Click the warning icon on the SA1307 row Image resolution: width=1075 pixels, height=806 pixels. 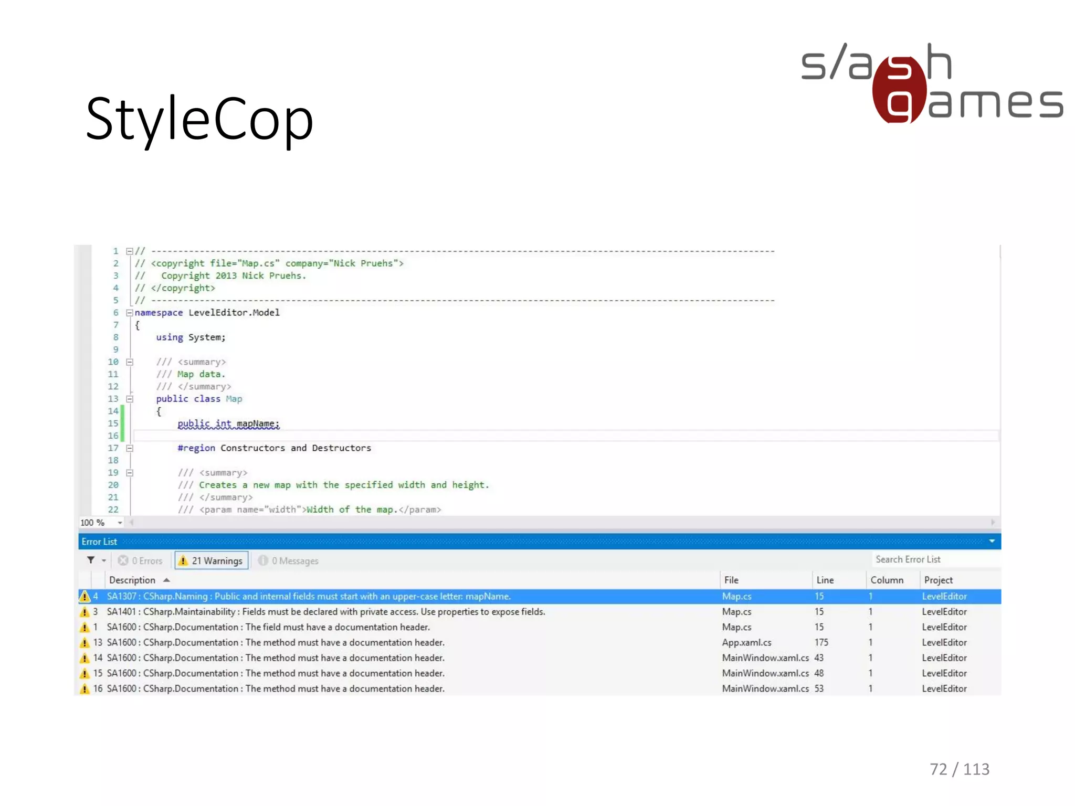click(85, 596)
